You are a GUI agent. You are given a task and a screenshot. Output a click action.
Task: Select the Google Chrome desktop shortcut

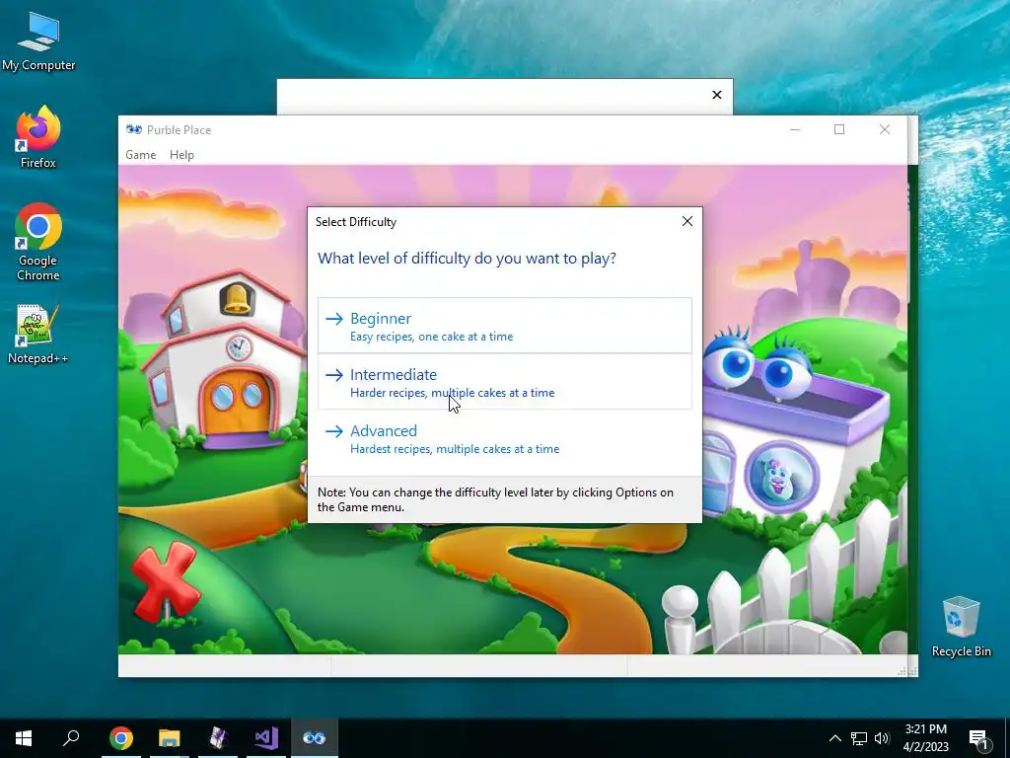[38, 243]
